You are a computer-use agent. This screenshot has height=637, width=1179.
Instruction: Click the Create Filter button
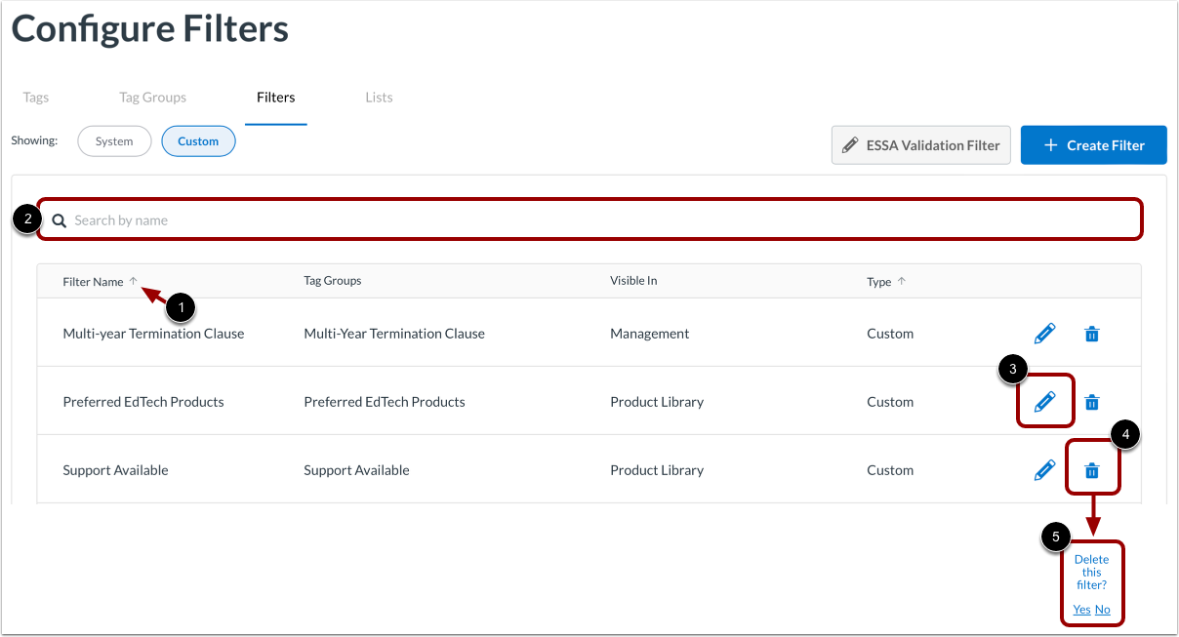tap(1094, 145)
